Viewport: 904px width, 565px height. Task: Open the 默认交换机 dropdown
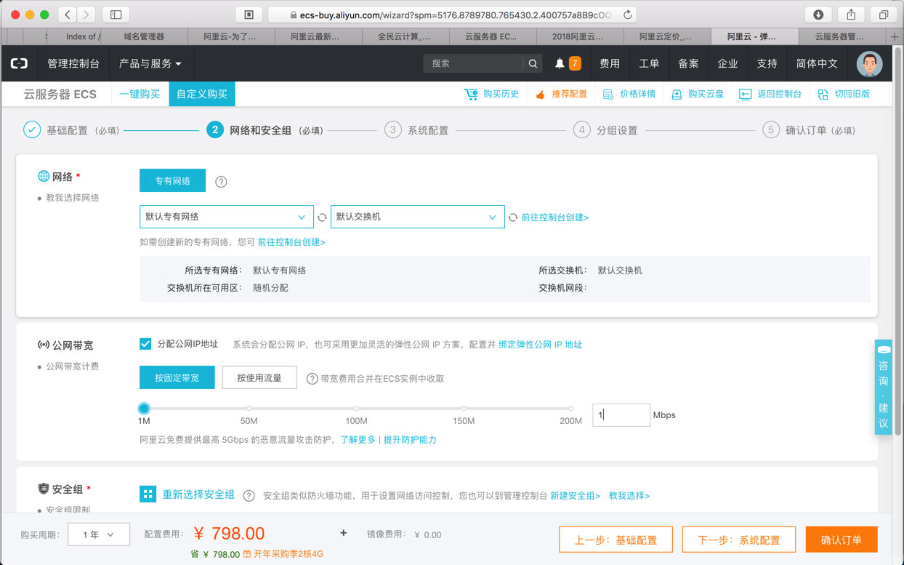click(417, 217)
